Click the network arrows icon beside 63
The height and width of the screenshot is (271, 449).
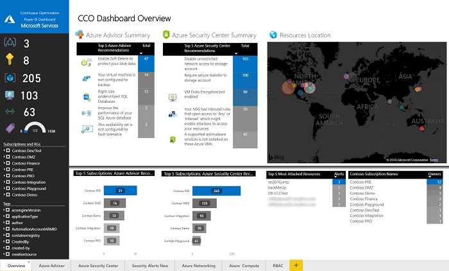click(10, 111)
